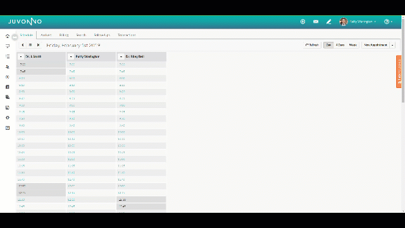The image size is (405, 228).
Task: Select the Week view
Action: click(x=353, y=45)
